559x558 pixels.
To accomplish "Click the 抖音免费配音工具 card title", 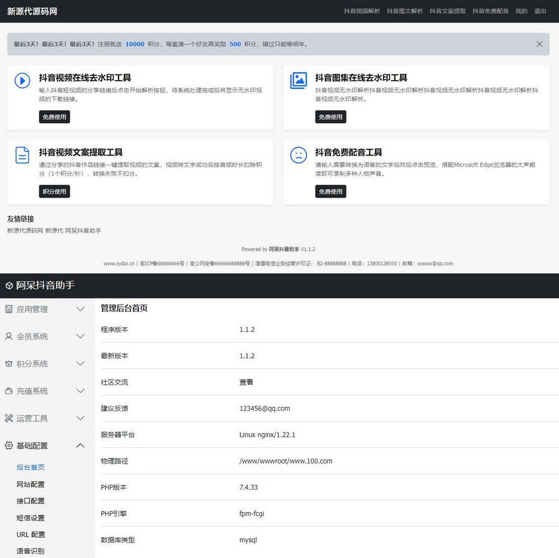I will click(x=348, y=152).
